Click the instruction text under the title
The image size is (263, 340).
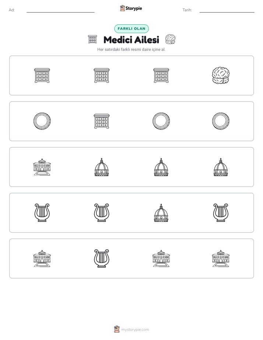[x=131, y=49]
